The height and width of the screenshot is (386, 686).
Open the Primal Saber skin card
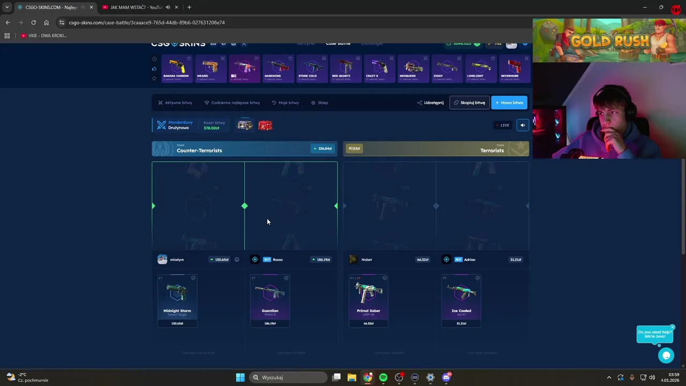pos(368,301)
